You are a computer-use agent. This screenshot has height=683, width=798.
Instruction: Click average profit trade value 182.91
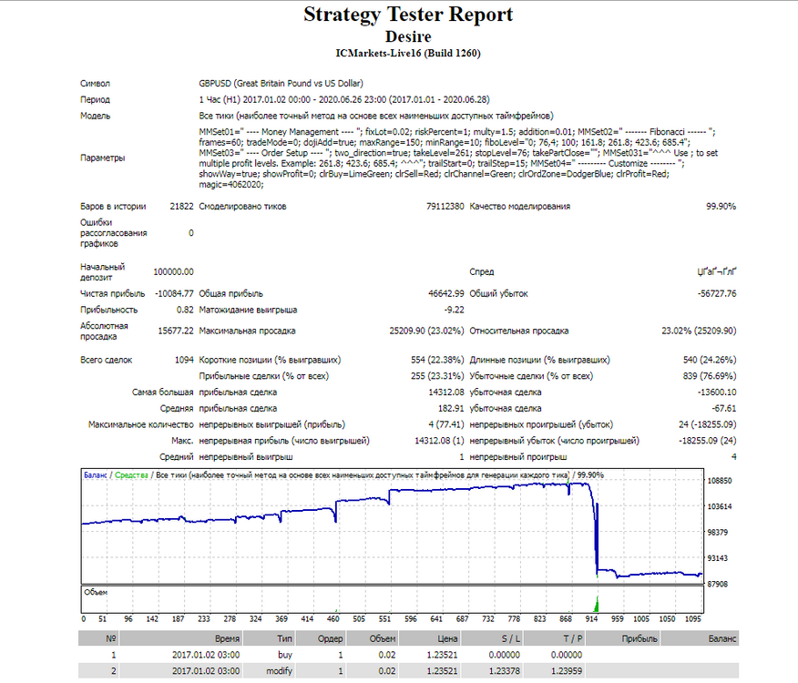click(x=451, y=409)
